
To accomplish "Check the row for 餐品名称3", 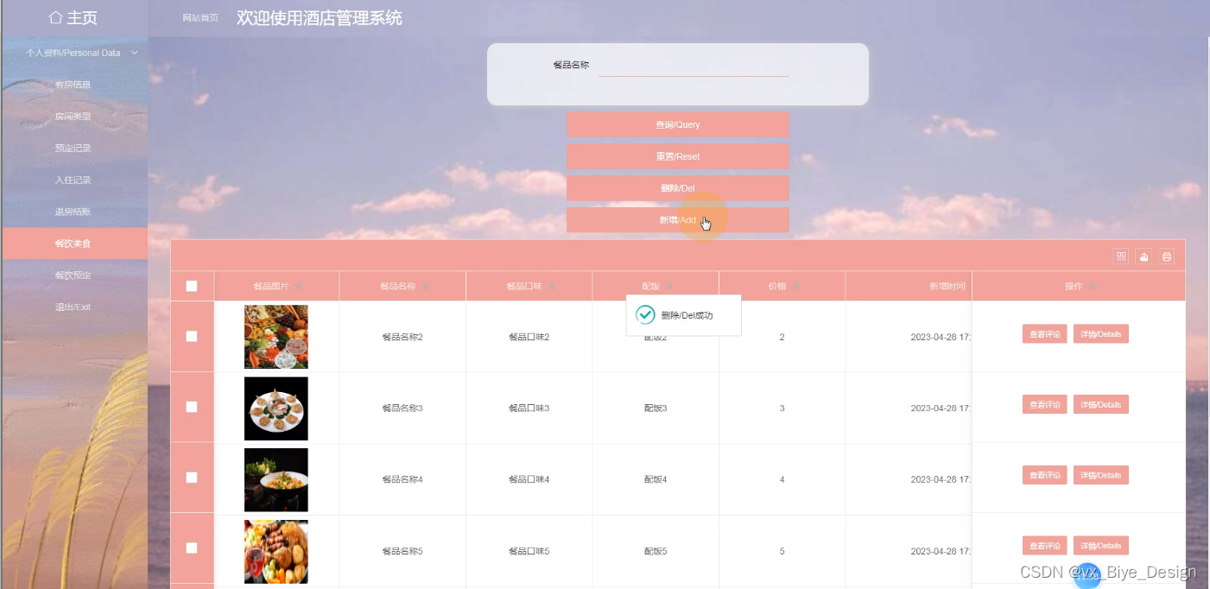I will pos(192,407).
